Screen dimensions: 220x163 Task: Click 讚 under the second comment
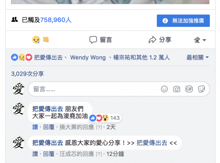[35, 154]
